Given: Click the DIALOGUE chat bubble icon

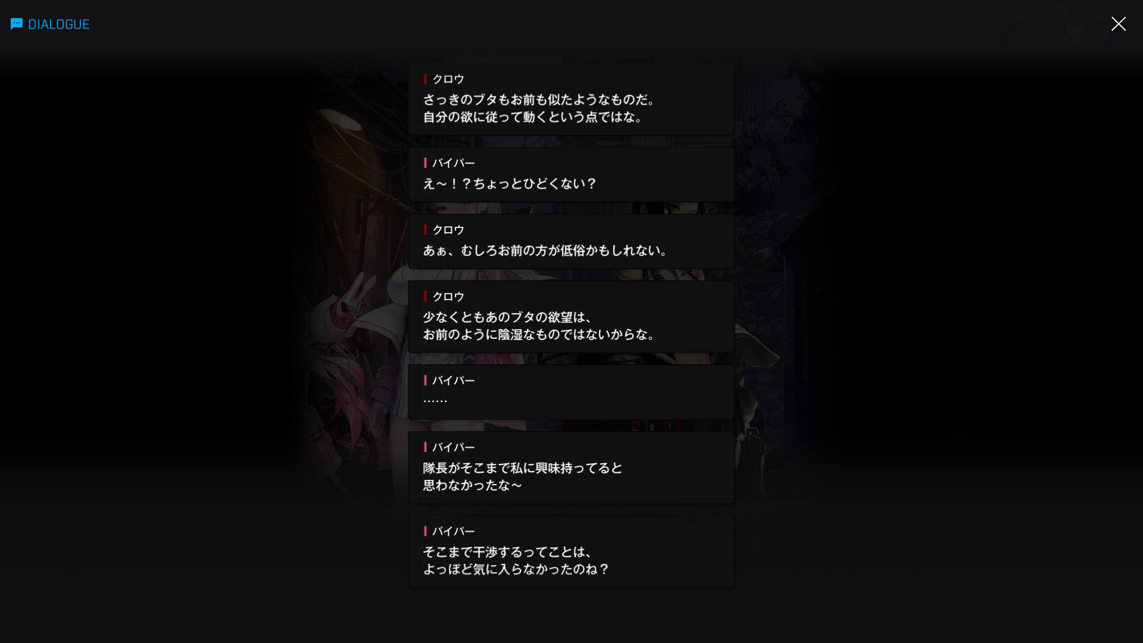Looking at the screenshot, I should click(x=17, y=24).
